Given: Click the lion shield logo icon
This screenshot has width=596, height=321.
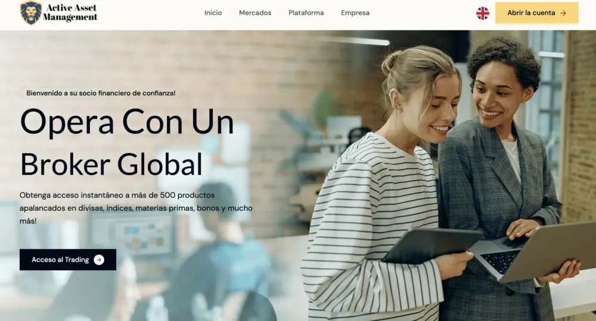Looking at the screenshot, I should [31, 13].
